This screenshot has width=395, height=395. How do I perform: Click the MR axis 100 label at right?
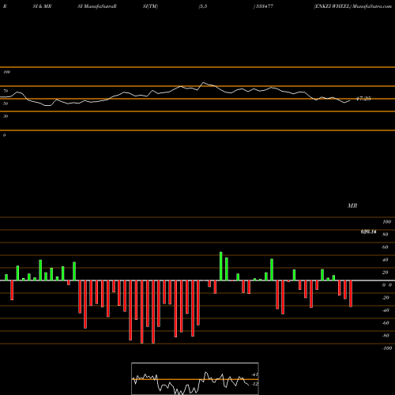[386, 222]
